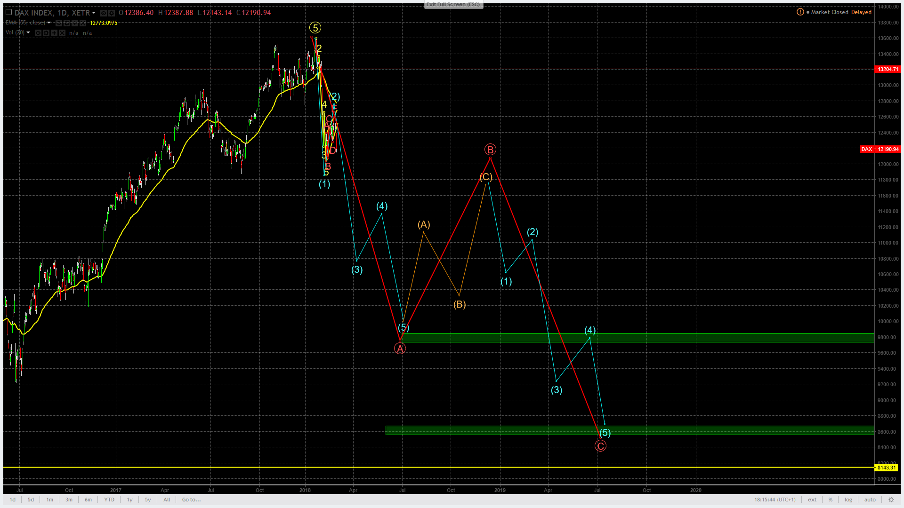Hide DAX INDEX series with eye icon
Viewport: 904px width, 508px height.
coord(104,13)
